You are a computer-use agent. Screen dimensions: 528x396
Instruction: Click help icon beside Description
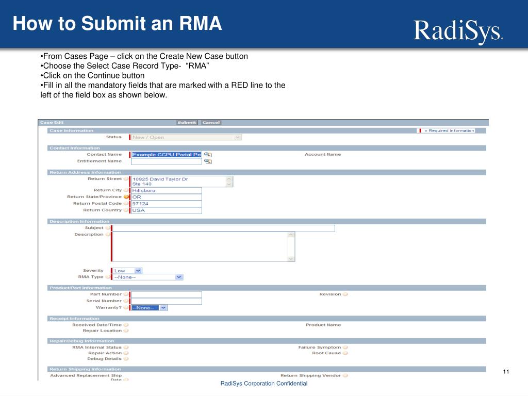coord(108,235)
